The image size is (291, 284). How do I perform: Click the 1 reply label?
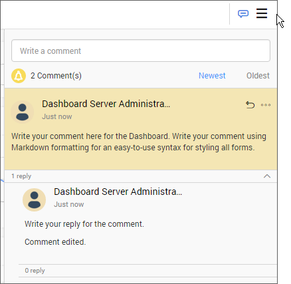pyautogui.click(x=21, y=176)
